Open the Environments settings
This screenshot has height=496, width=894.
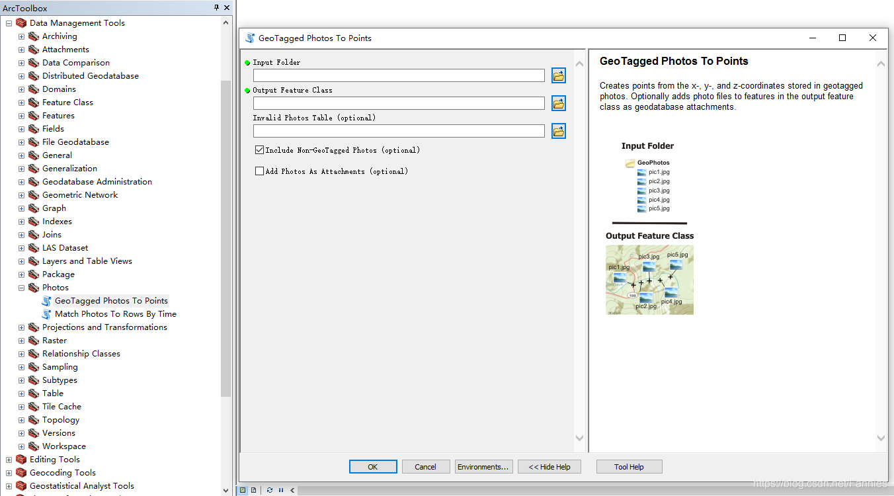click(x=484, y=467)
